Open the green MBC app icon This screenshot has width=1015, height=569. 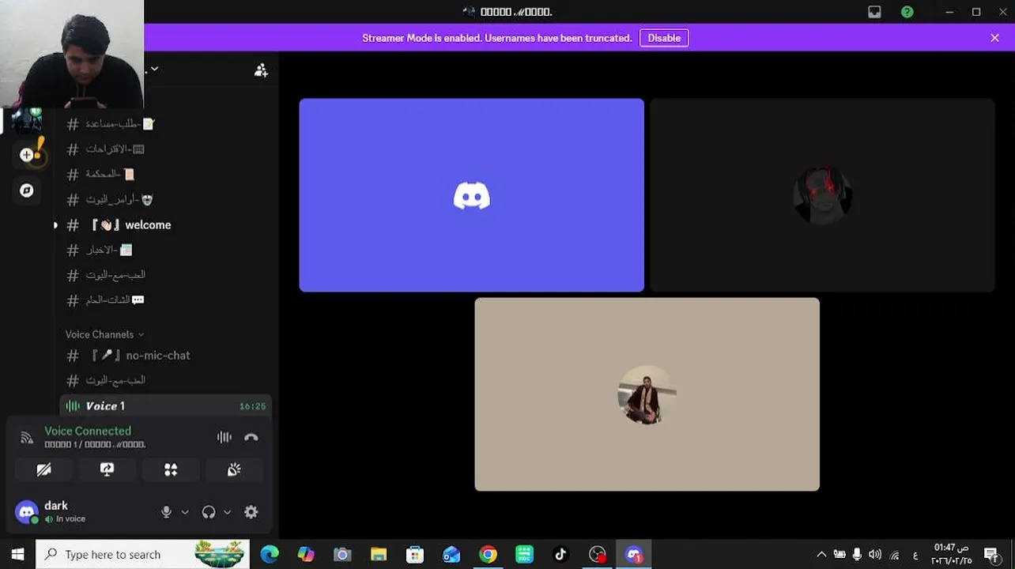[524, 555]
